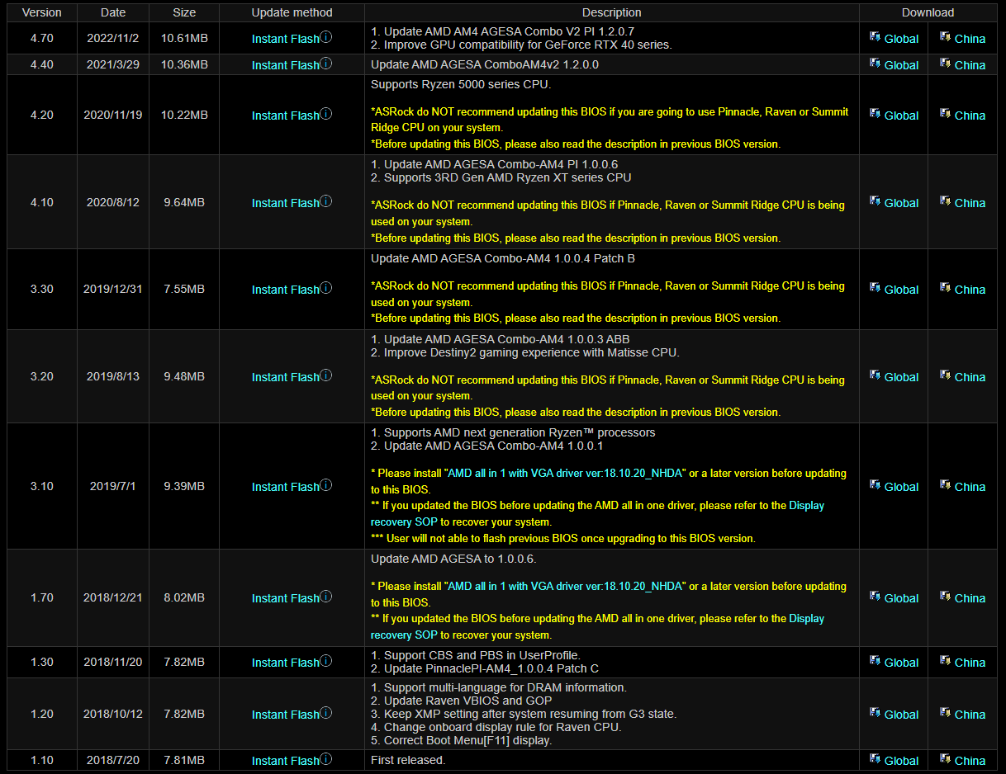This screenshot has height=774, width=1006.
Task: Open AMD all in 1 driver link in 1.70 row
Action: pos(565,587)
